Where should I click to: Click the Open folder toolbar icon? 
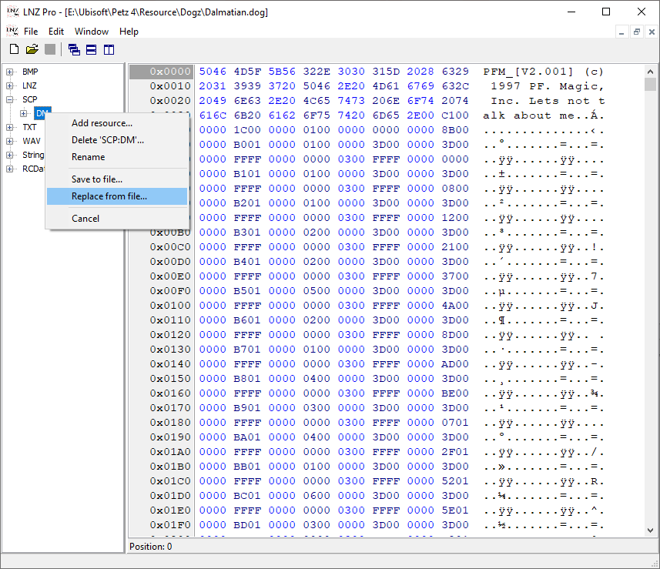(32, 50)
